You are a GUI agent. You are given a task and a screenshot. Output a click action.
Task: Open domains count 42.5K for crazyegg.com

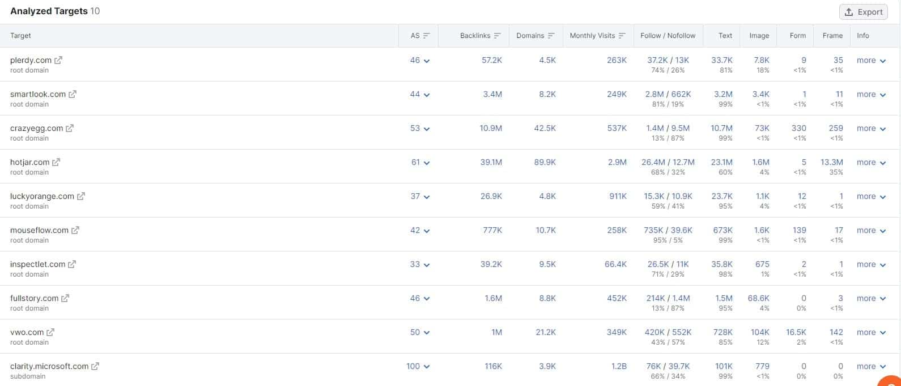tap(545, 128)
